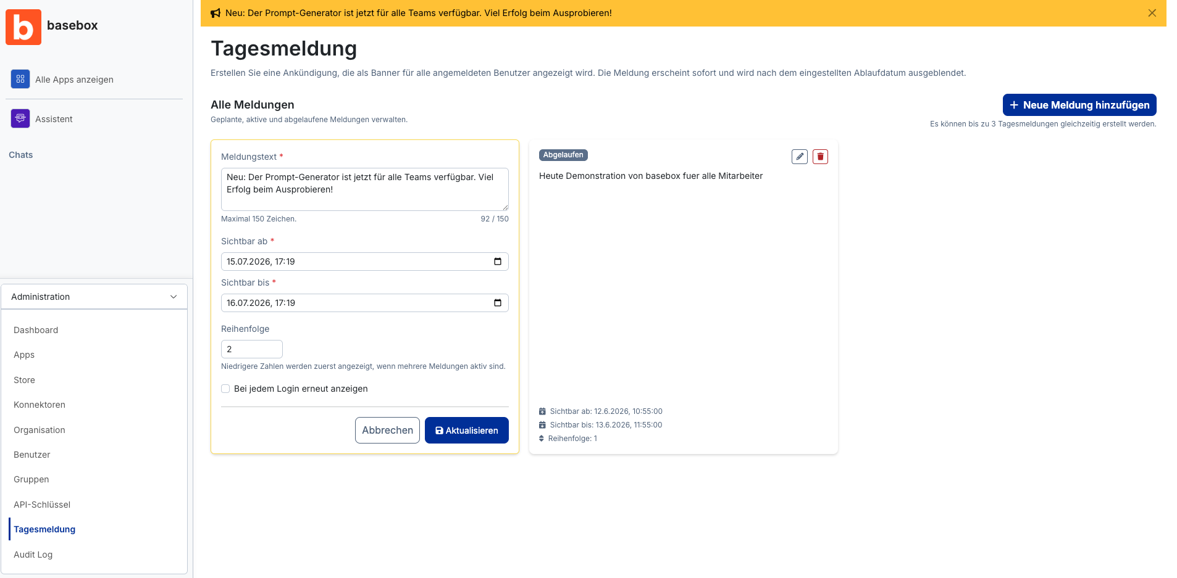Edit the Abgelaufen message with pencil icon
The width and height of the screenshot is (1177, 578).
(800, 157)
